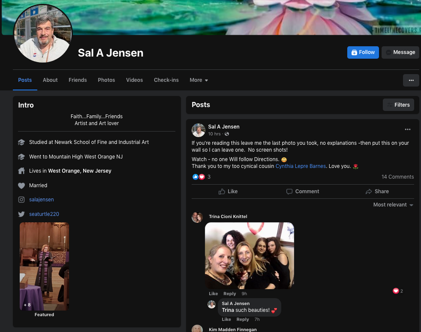Click 'Studied at Newark School of Fine' text
The height and width of the screenshot is (332, 421).
point(89,142)
